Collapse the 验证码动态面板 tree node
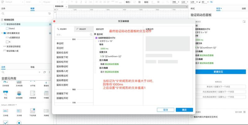 click(2, 24)
